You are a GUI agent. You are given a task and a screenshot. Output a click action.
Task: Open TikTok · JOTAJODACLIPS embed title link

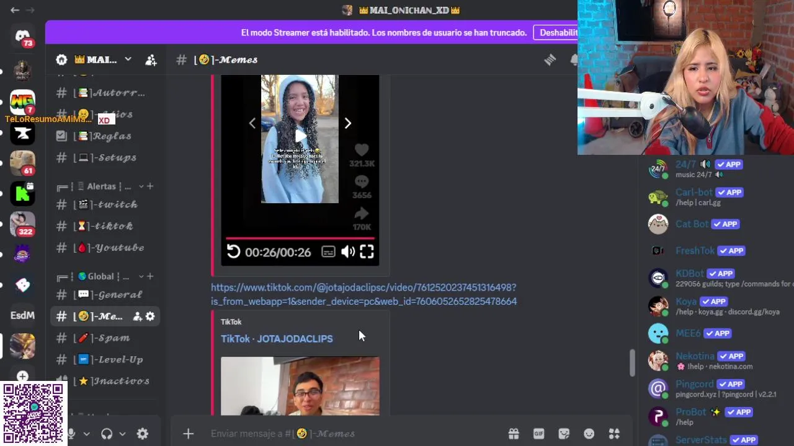pyautogui.click(x=277, y=339)
